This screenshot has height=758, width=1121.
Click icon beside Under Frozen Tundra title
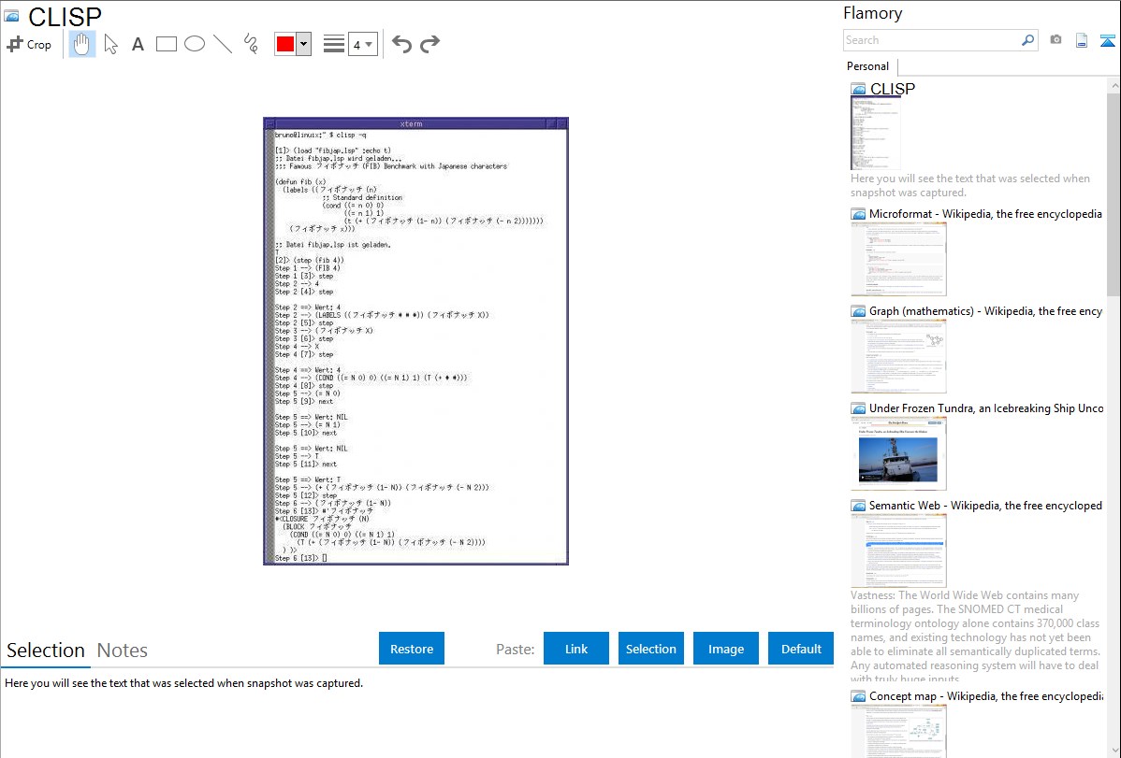point(858,408)
